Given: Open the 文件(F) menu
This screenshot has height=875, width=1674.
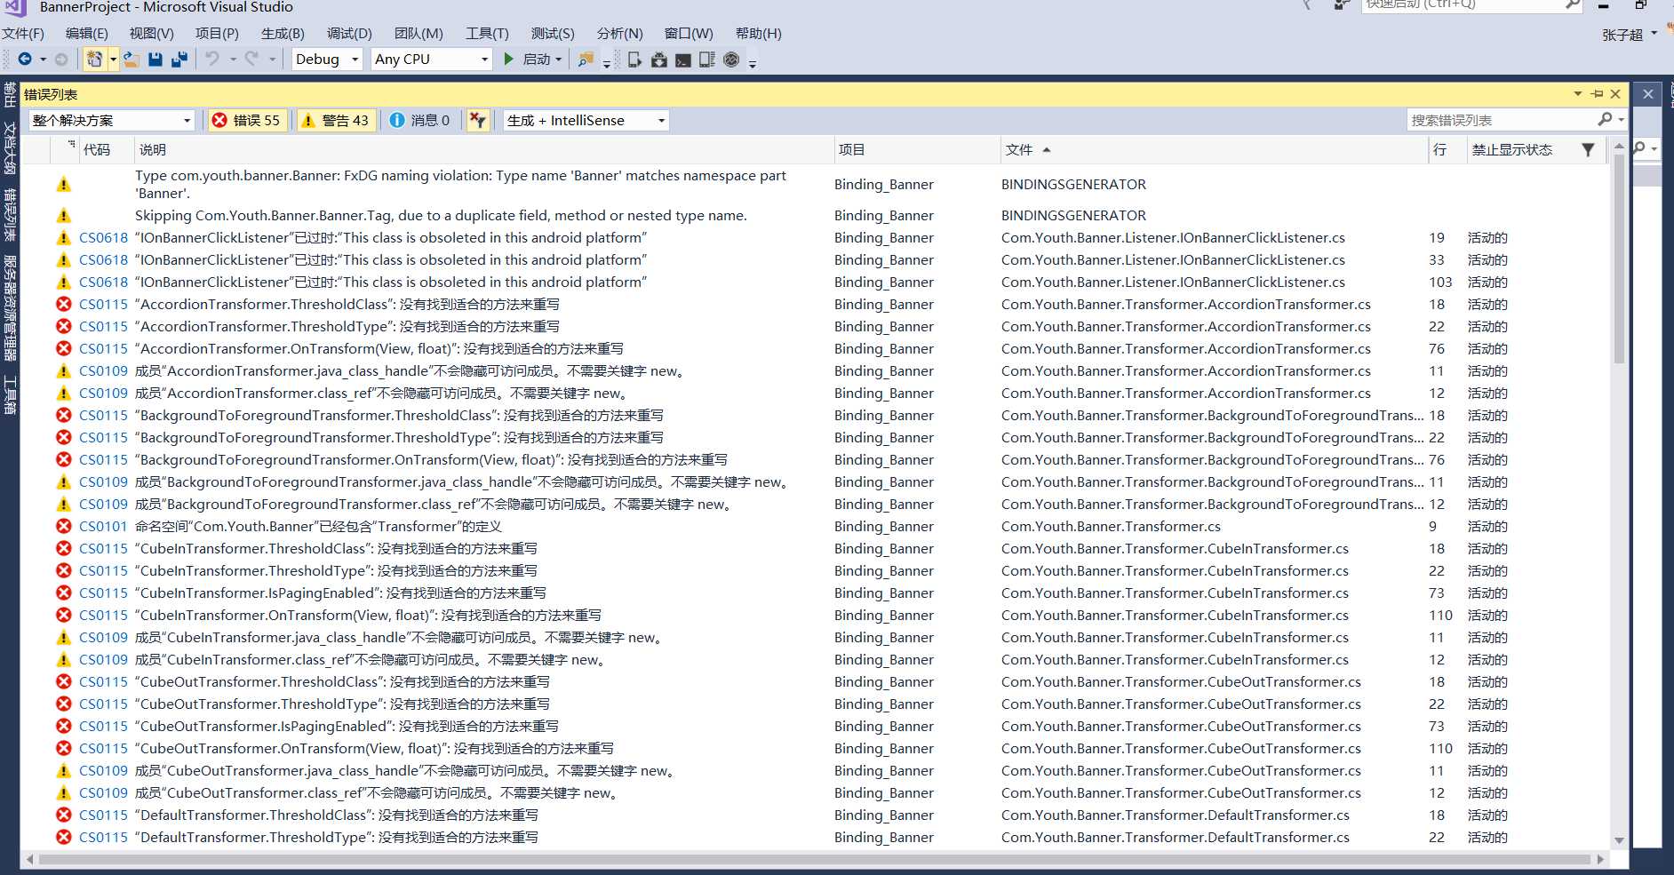Looking at the screenshot, I should (23, 34).
